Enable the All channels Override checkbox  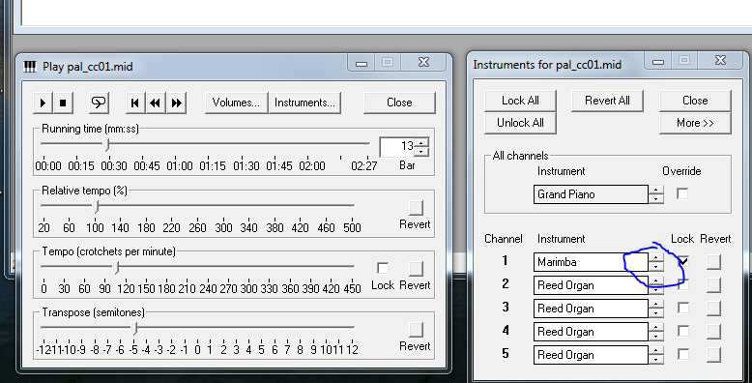coord(682,193)
